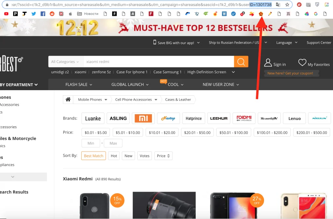
Task: Select the ASLING brand filter
Action: click(x=118, y=118)
